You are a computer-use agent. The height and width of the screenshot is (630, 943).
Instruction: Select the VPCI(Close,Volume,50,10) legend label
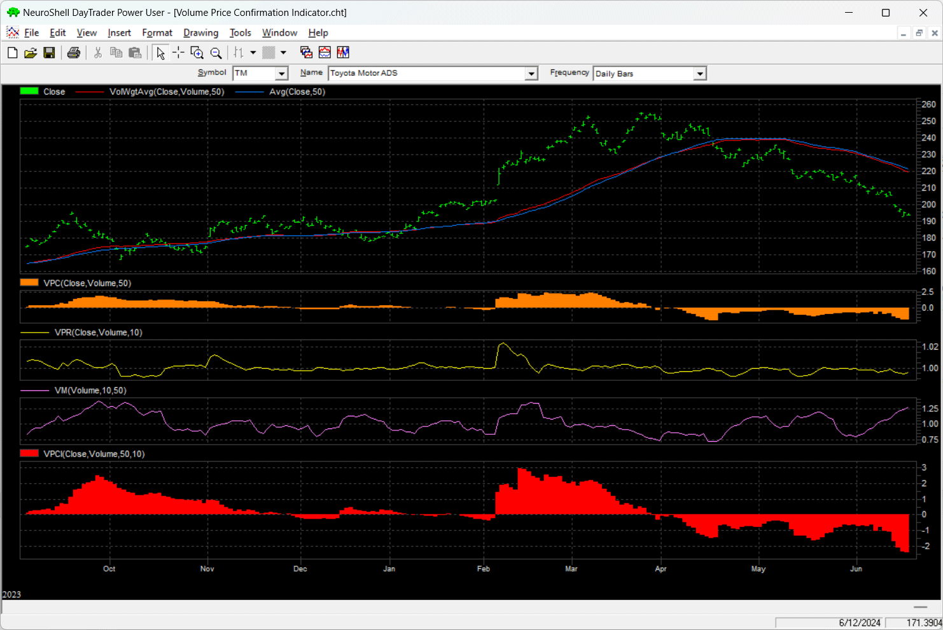click(94, 454)
